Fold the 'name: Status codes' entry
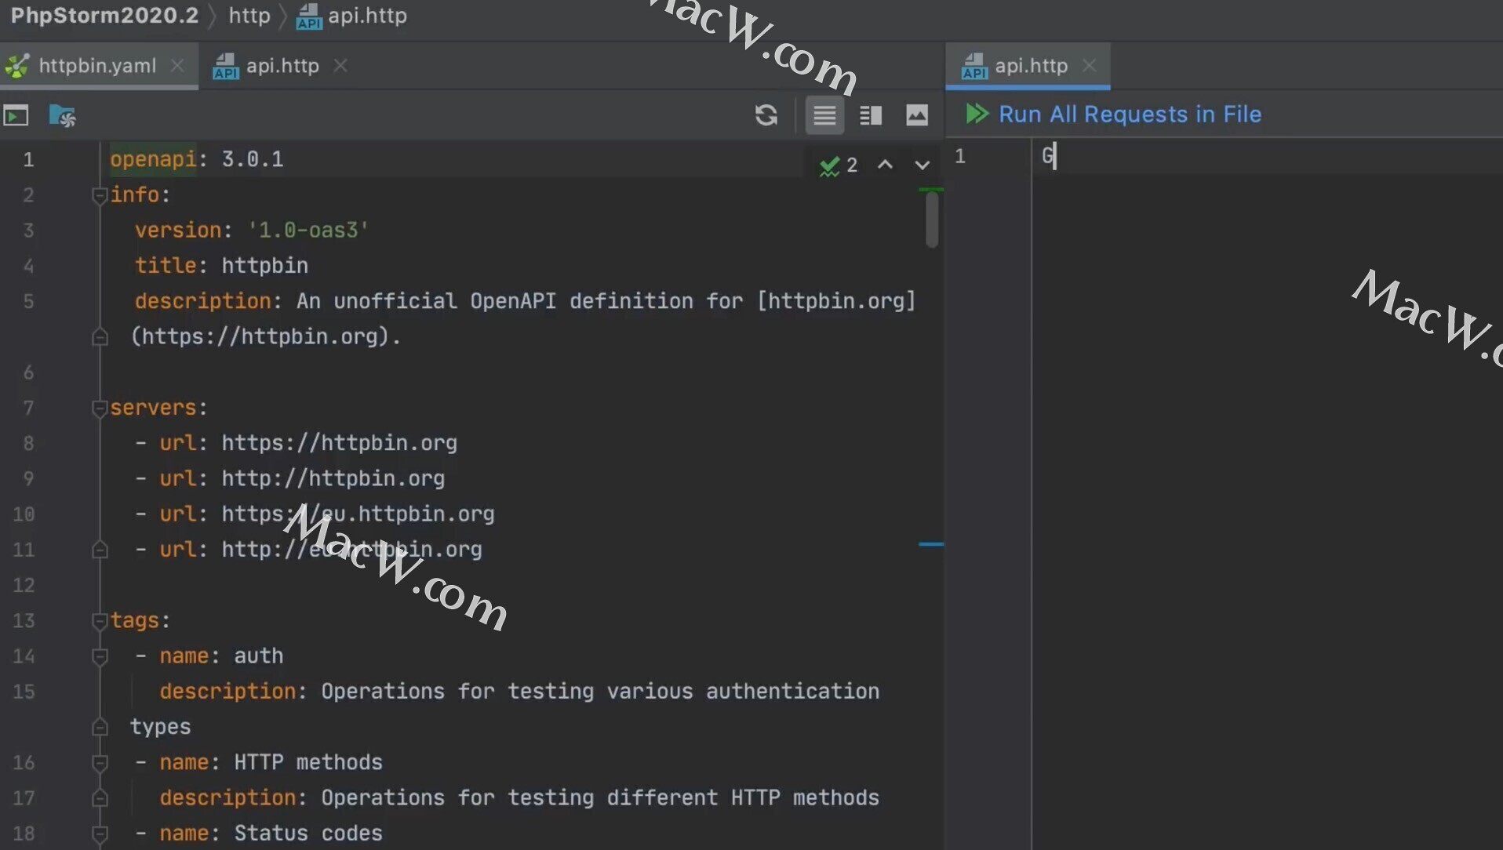This screenshot has width=1503, height=850. [x=100, y=834]
